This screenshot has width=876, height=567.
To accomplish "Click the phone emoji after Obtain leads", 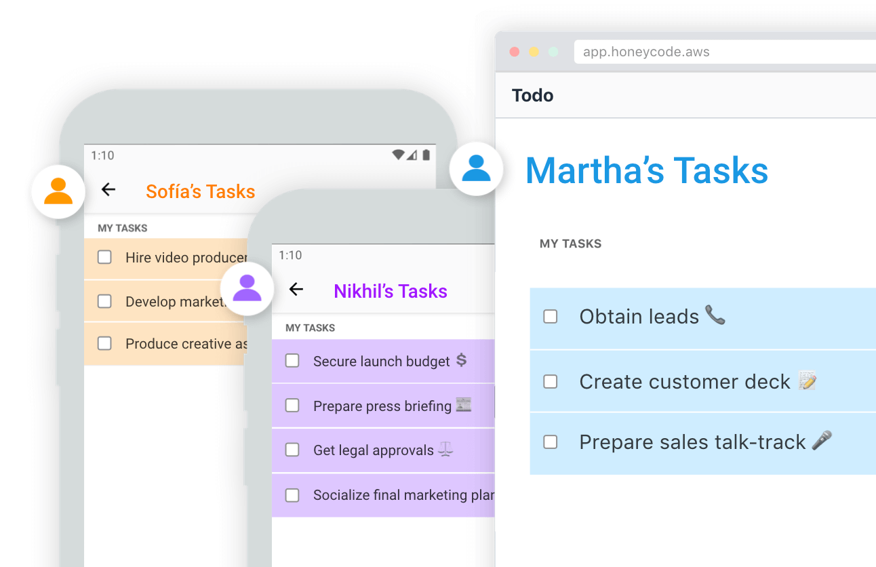I will (715, 315).
